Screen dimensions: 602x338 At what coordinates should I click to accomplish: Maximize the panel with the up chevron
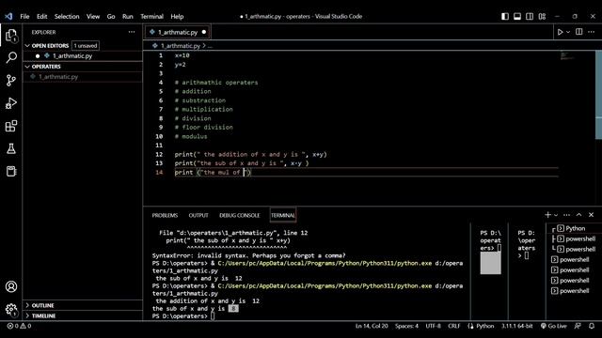[579, 215]
